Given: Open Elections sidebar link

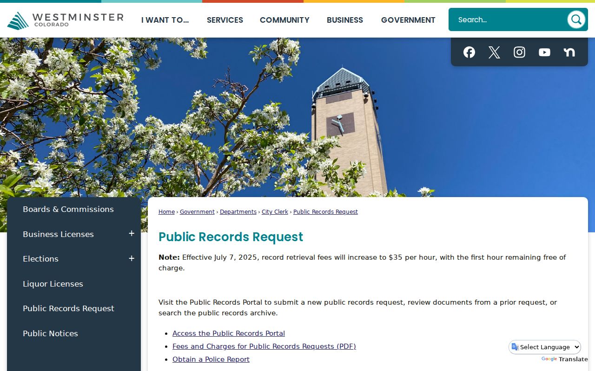Looking at the screenshot, I should pyautogui.click(x=40, y=259).
